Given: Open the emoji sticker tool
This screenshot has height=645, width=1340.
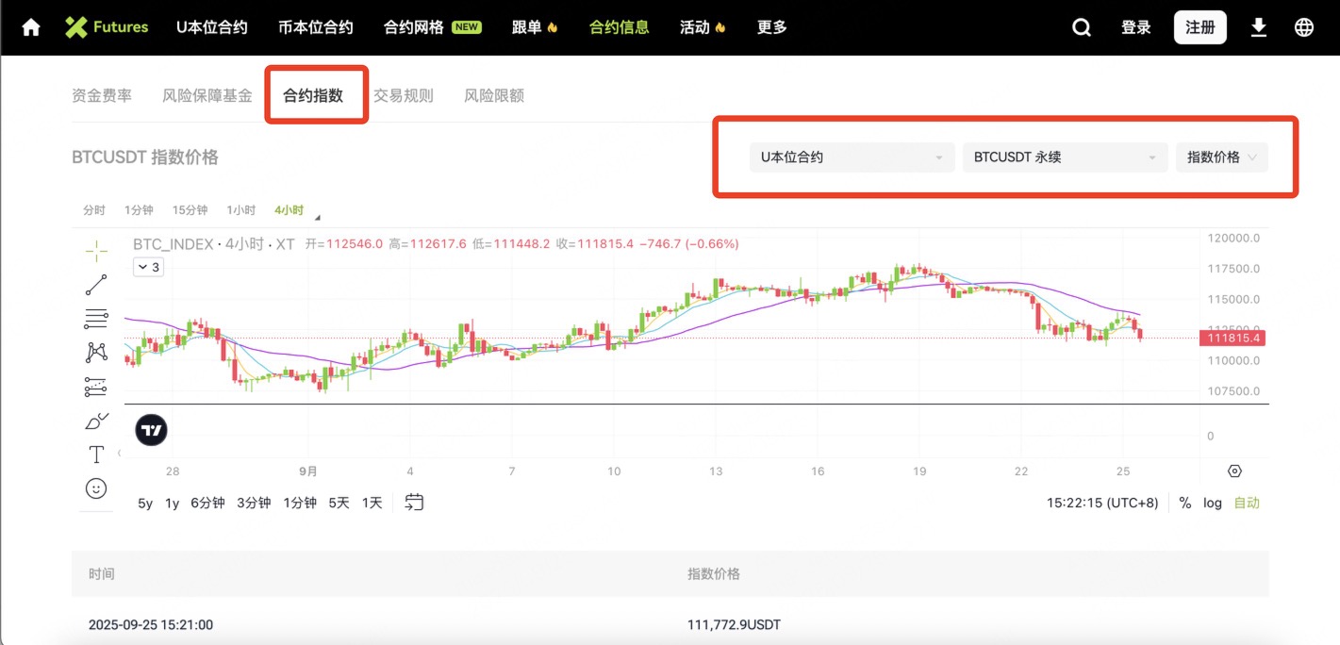Looking at the screenshot, I should 96,488.
